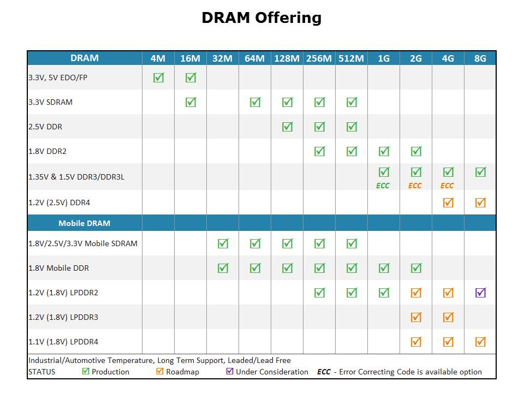The image size is (524, 393).
Task: Select the DRAM header cell
Action: coord(85,58)
